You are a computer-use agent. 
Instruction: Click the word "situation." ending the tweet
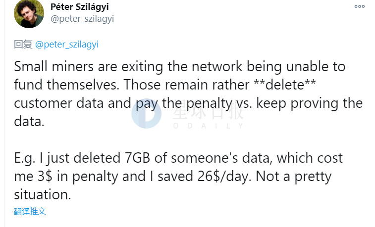pos(43,195)
